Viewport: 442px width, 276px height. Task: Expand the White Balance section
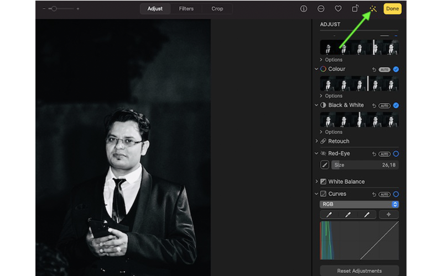coord(316,182)
